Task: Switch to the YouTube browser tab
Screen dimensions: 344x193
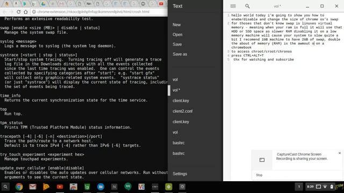Action: tap(161, 4)
